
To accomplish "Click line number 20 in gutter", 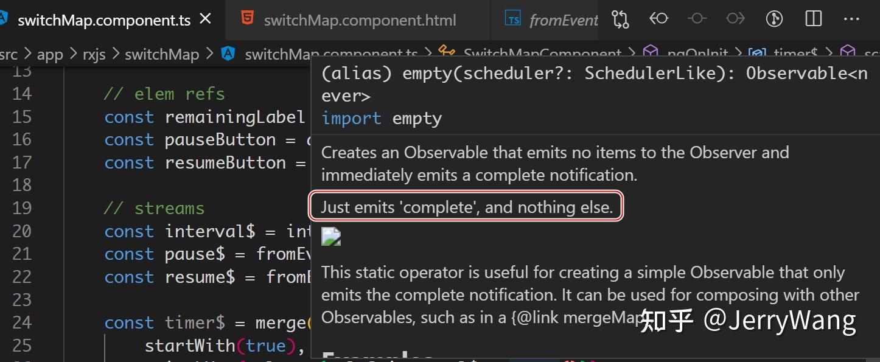I will 22,231.
